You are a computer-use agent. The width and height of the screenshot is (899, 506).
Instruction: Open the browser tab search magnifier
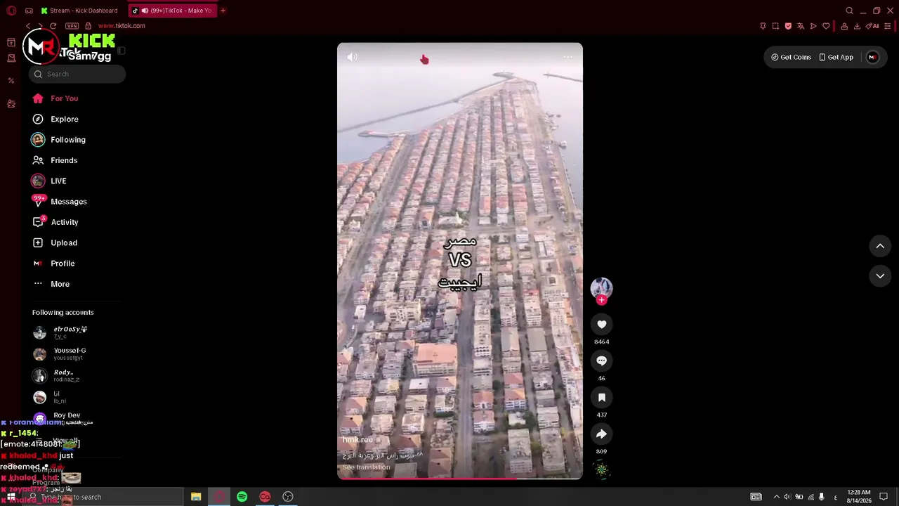click(850, 11)
